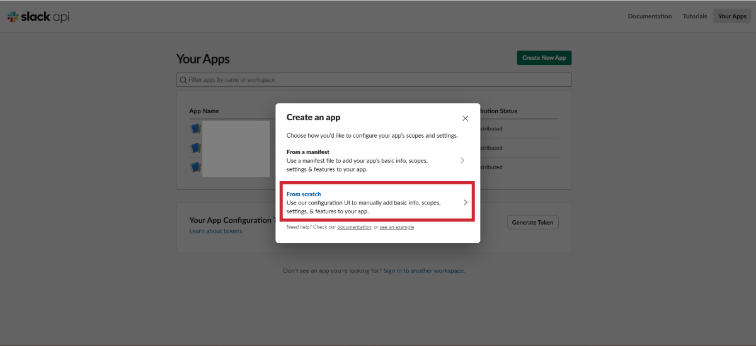
Task: Open the documentation link in the dialog
Action: pos(354,227)
